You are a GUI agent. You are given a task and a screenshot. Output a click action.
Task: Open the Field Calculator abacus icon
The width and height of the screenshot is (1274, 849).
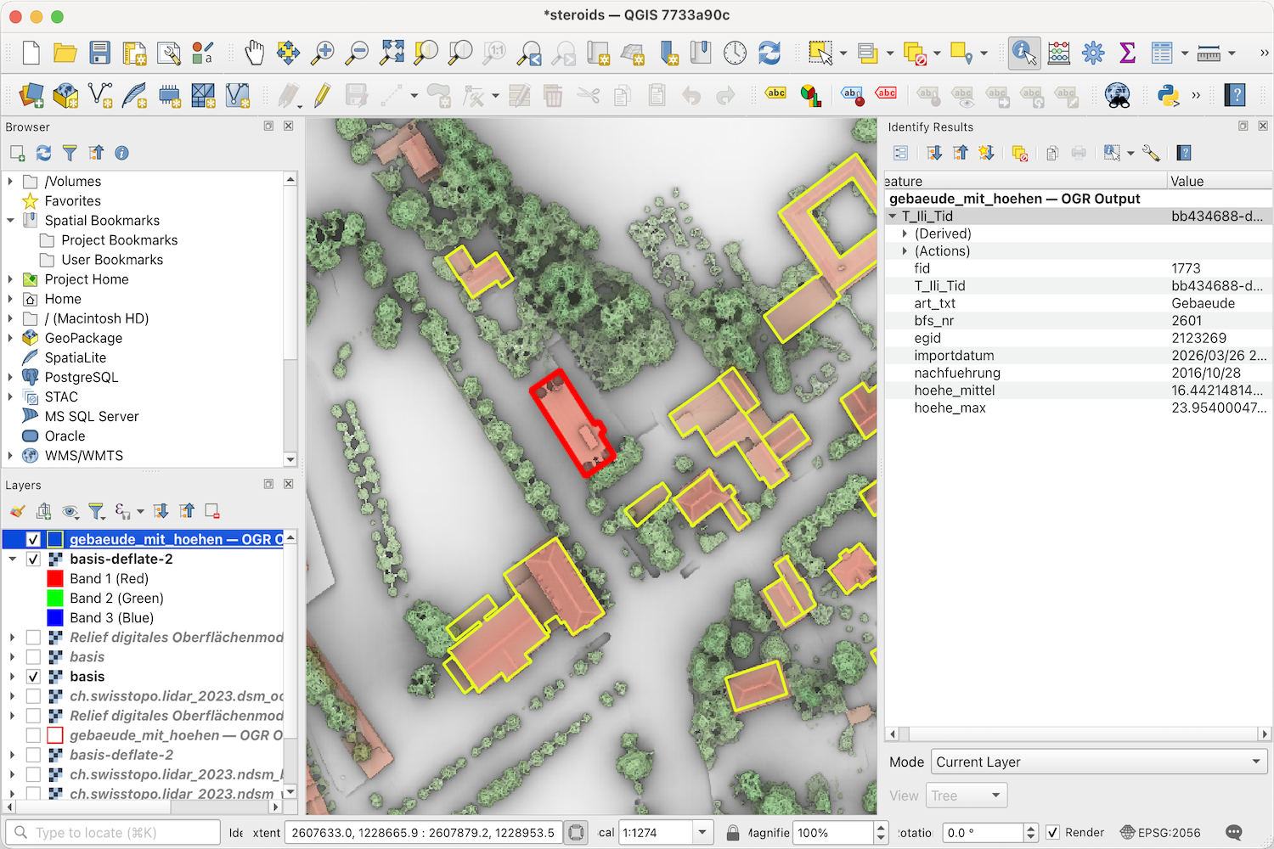(x=1058, y=53)
